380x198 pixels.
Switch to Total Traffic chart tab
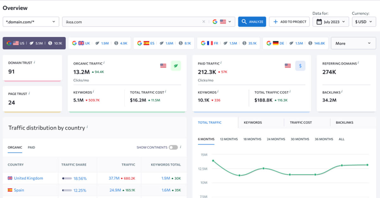click(x=210, y=122)
